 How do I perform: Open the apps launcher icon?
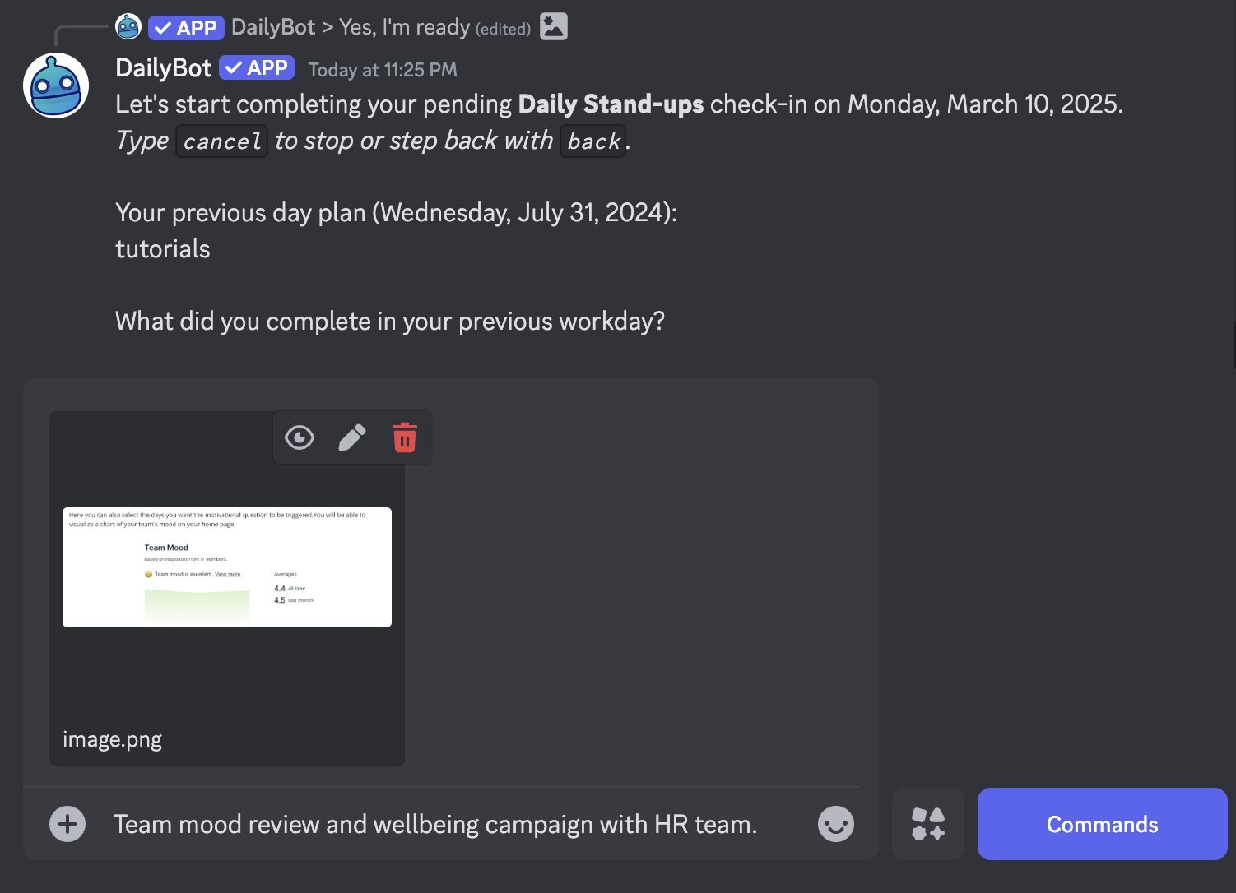[928, 824]
